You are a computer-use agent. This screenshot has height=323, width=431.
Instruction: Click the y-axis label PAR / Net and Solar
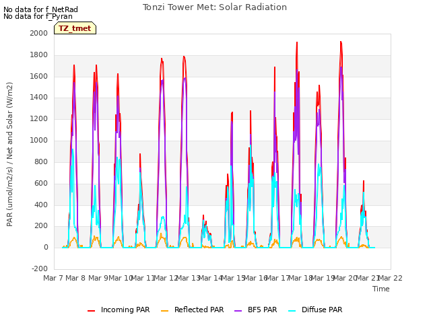[x=9, y=154]
